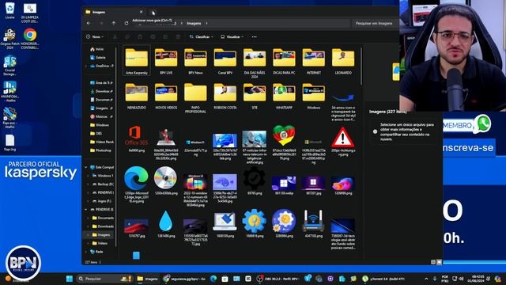
Task: Switch to details view in status bar
Action: point(433,262)
